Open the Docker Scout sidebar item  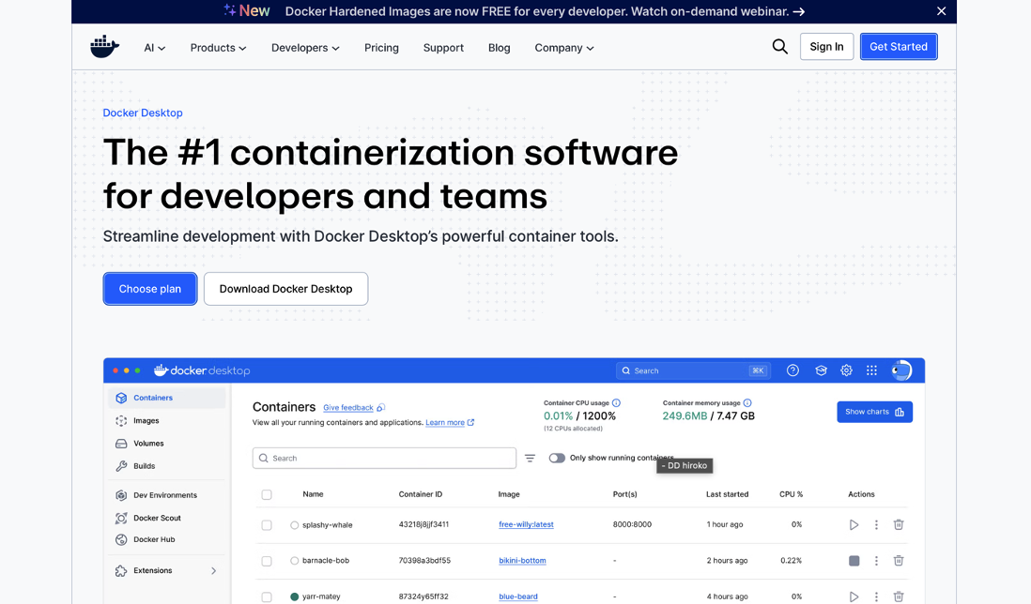pyautogui.click(x=157, y=518)
